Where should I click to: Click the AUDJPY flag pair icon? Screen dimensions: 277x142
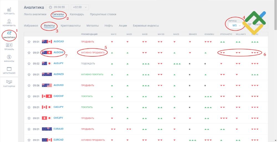point(47,64)
